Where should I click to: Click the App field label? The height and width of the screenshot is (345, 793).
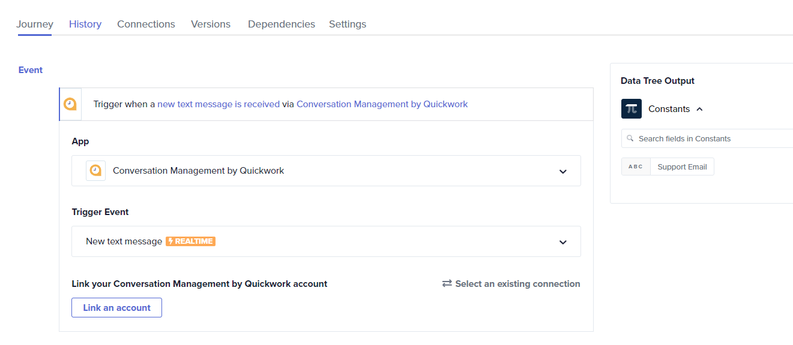(80, 141)
